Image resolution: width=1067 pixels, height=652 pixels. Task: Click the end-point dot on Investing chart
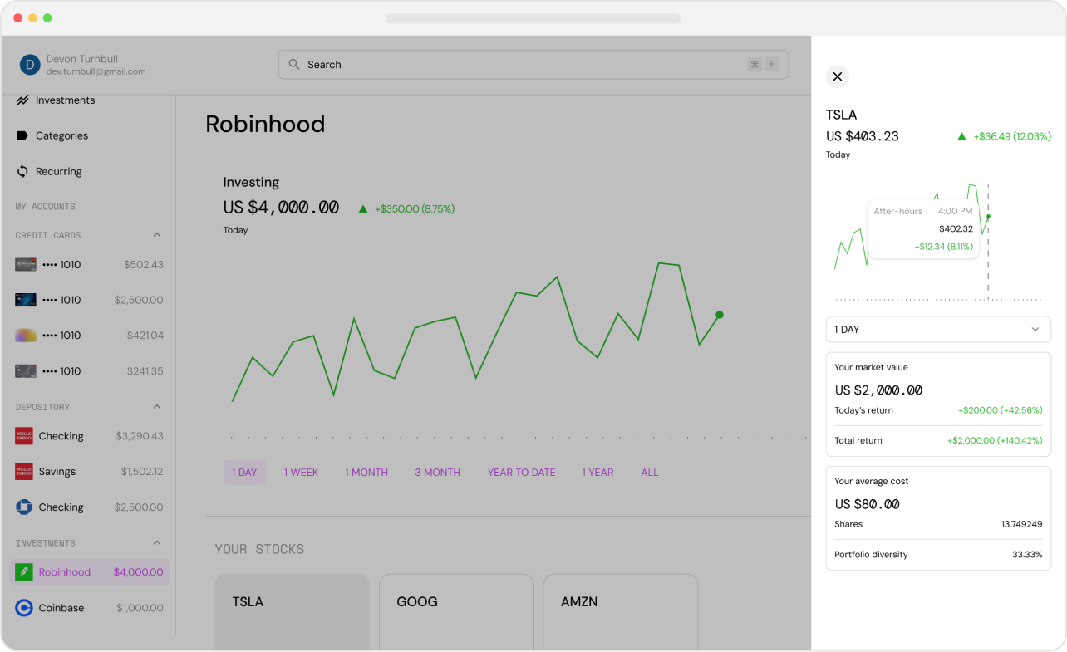pyautogui.click(x=720, y=315)
